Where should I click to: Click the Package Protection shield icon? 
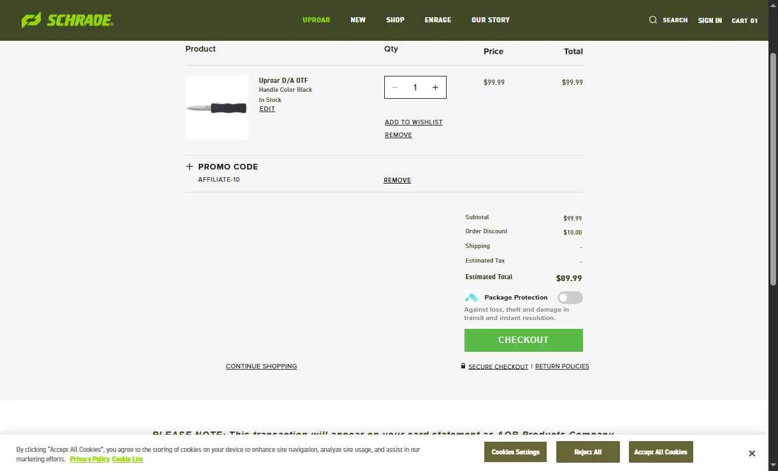(x=472, y=298)
